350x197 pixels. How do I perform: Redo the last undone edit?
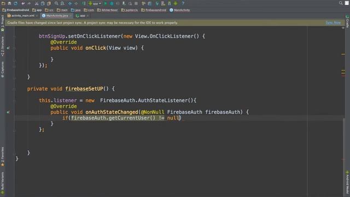(x=29, y=3)
